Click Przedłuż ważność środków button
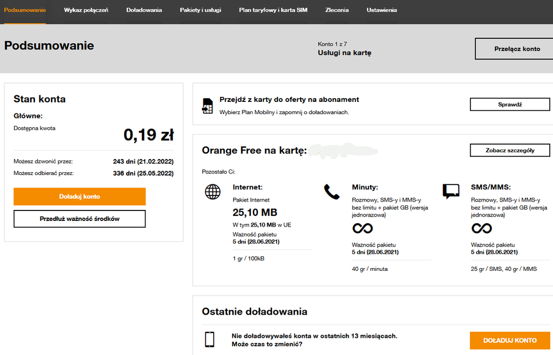This screenshot has height=355, width=553. click(x=79, y=219)
